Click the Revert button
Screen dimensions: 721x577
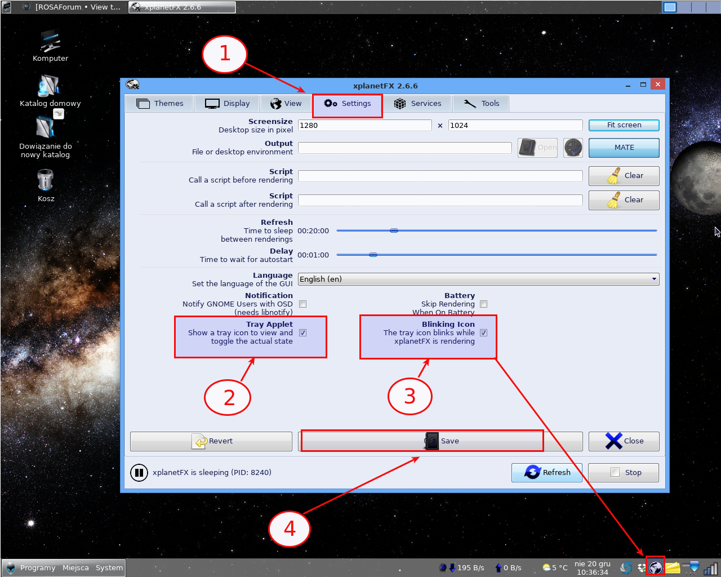point(211,441)
